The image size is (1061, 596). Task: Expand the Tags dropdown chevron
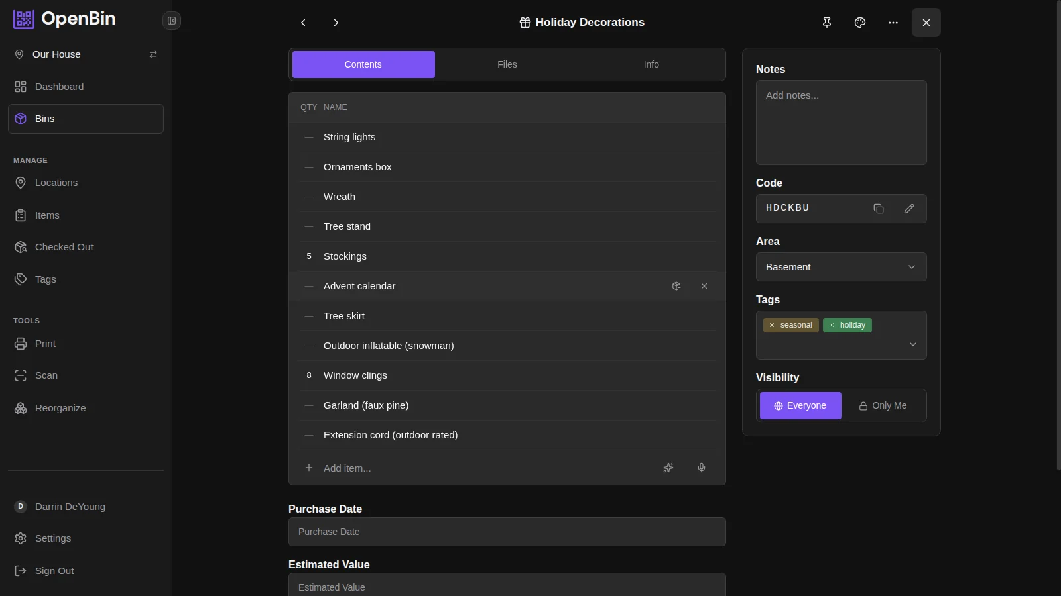pyautogui.click(x=912, y=344)
